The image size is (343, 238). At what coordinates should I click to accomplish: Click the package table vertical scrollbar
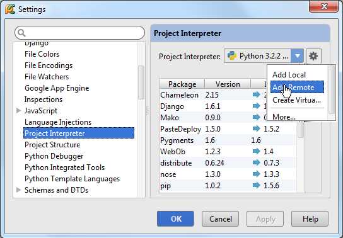[301, 129]
